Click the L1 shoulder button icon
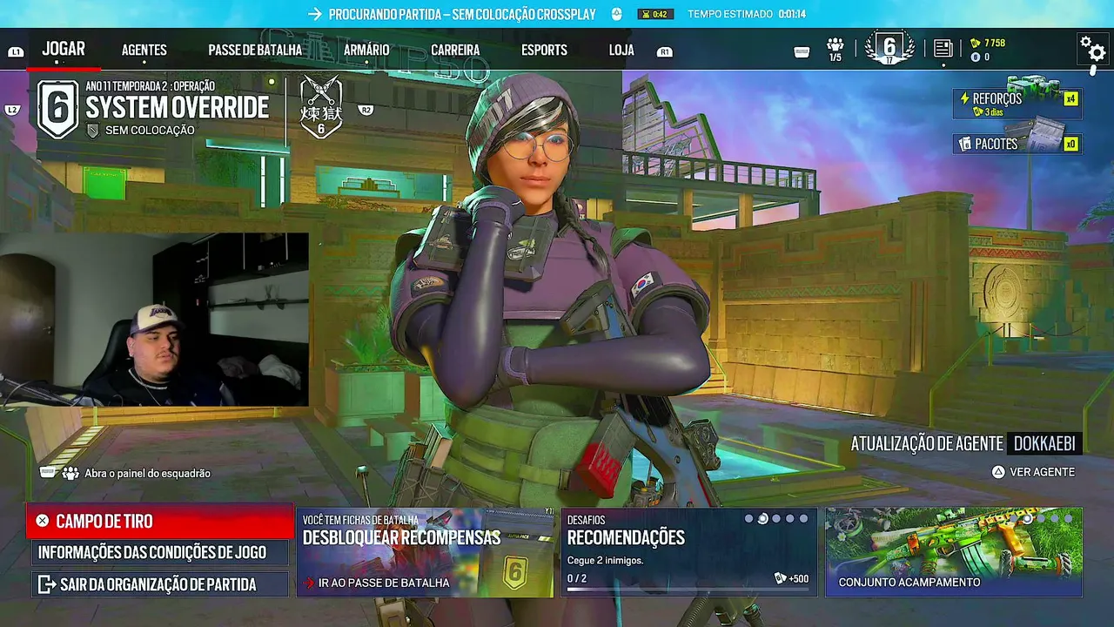 point(15,52)
